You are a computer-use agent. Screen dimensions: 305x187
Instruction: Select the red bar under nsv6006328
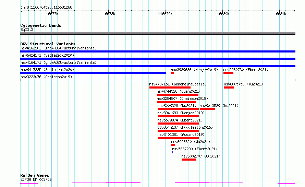click(x=178, y=109)
